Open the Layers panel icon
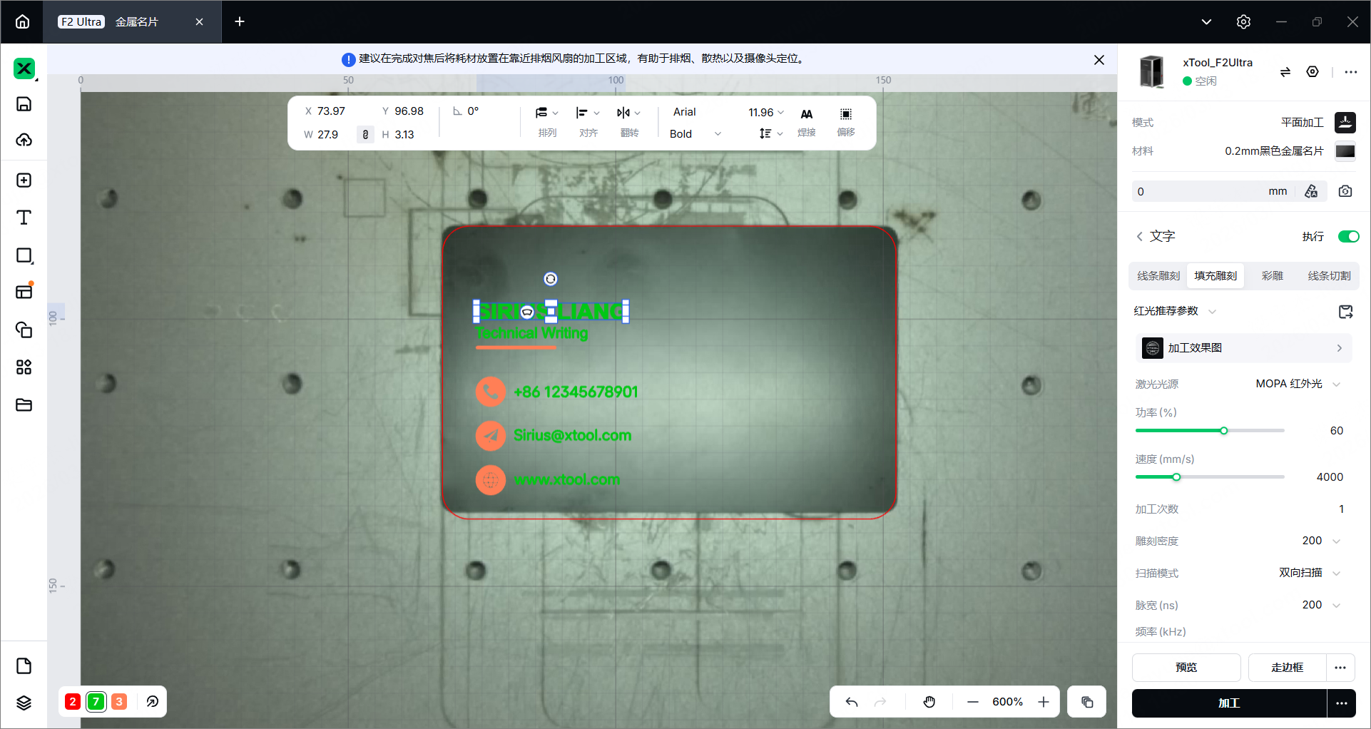 (24, 703)
